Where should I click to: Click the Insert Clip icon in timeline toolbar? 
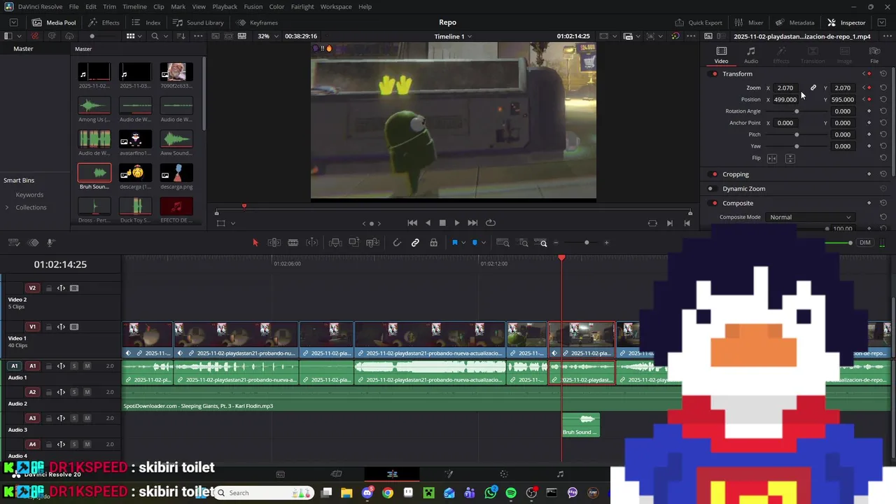click(335, 243)
